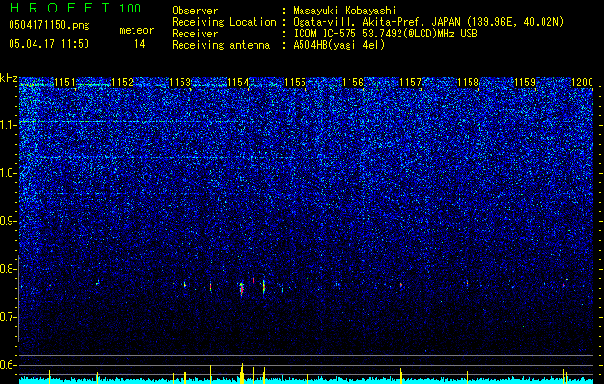The width and height of the screenshot is (604, 384).
Task: Click the 'Receiving Location' field label
Action: pyautogui.click(x=224, y=22)
